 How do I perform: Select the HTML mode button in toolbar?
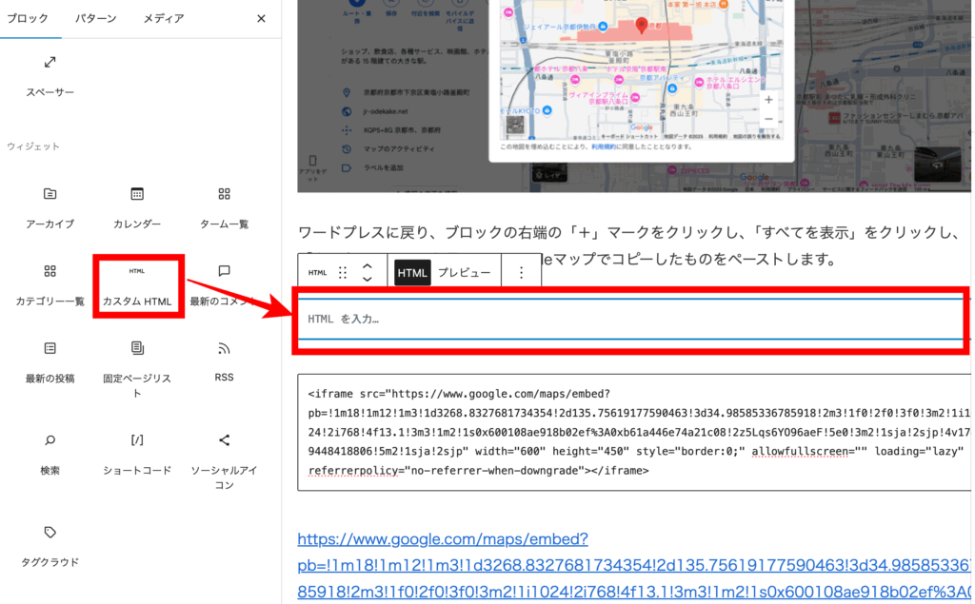tap(413, 273)
